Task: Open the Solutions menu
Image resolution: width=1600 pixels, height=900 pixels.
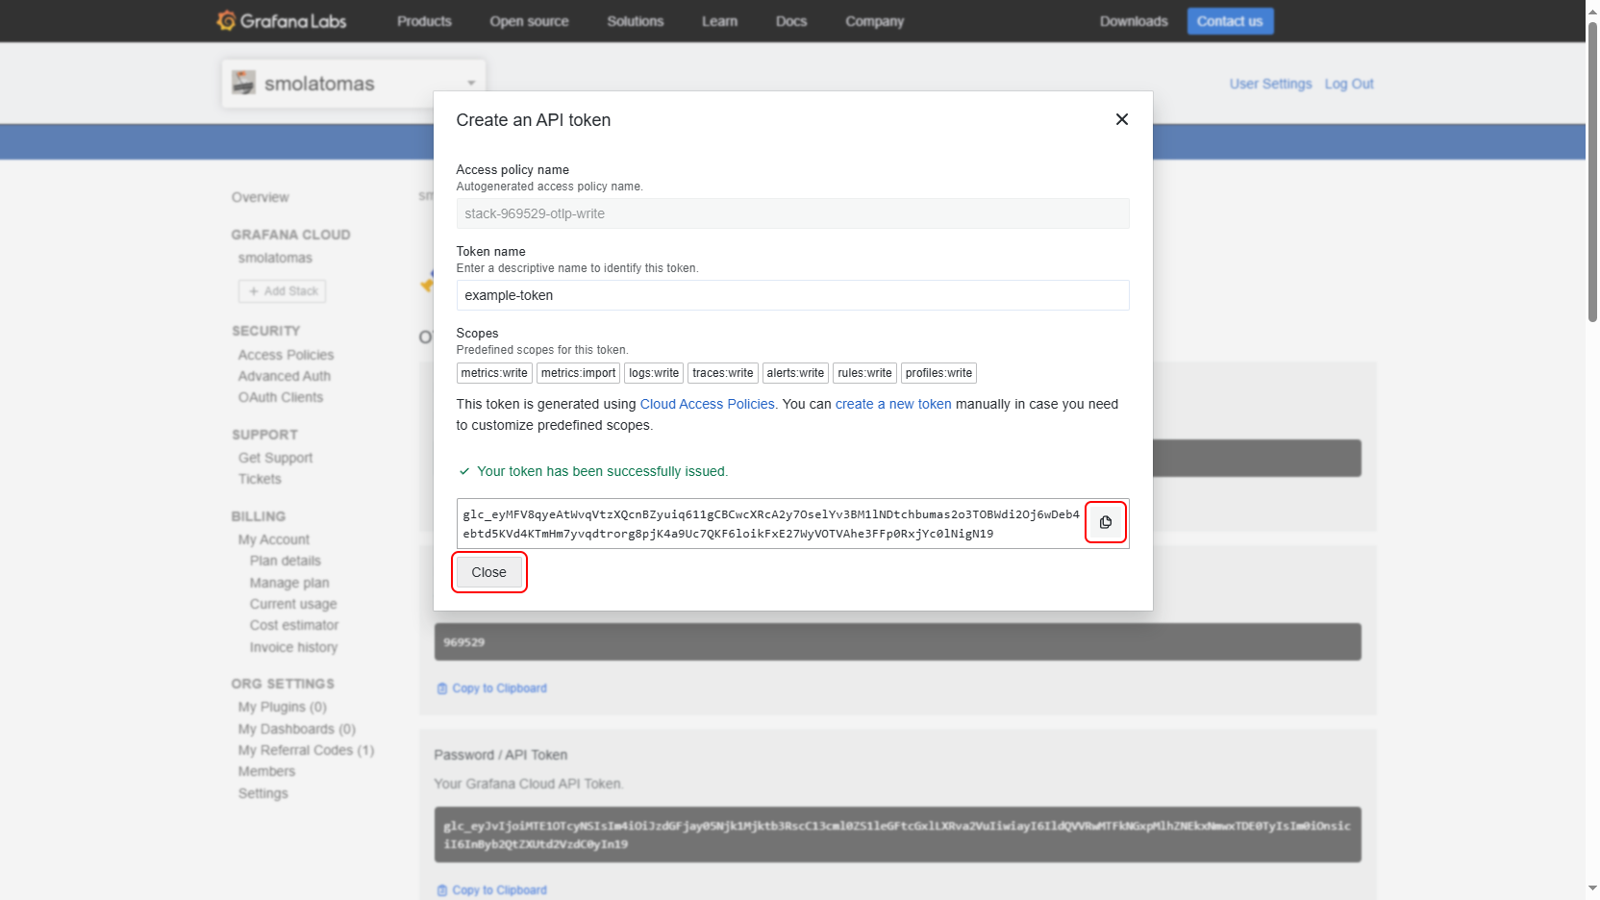Action: pyautogui.click(x=636, y=21)
